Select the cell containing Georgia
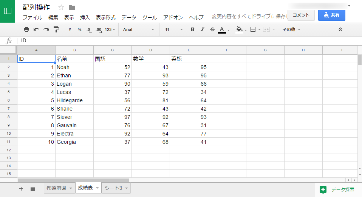This screenshot has width=362, height=197. click(74, 142)
